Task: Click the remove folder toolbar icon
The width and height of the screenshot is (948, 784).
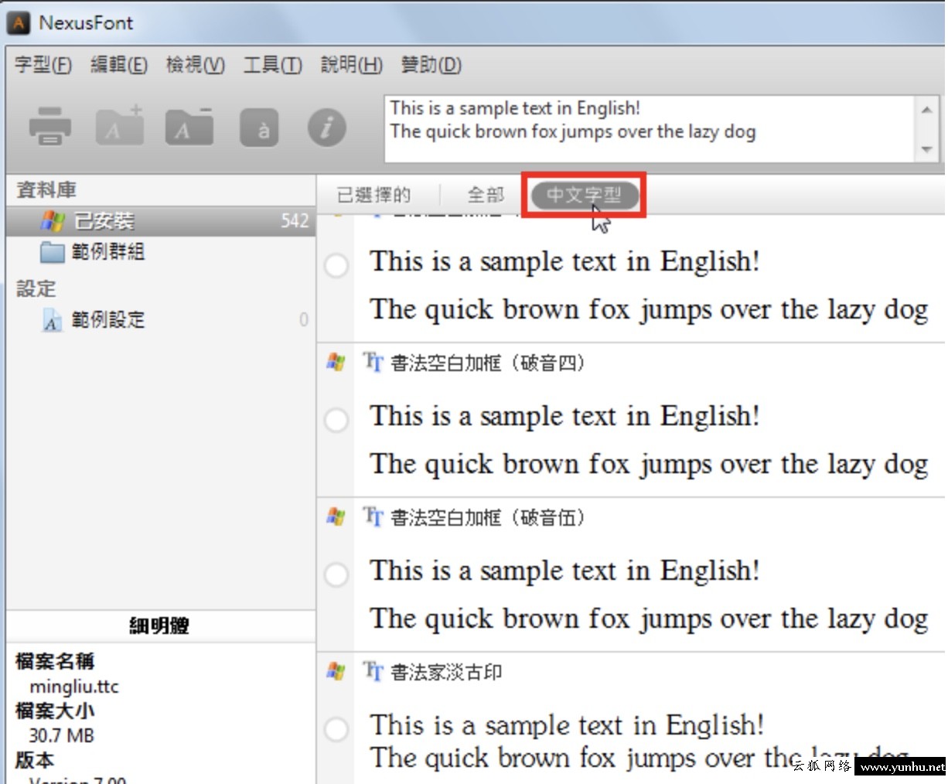Action: 189,126
